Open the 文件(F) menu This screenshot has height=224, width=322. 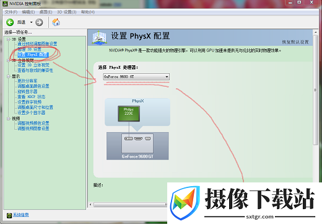pos(11,12)
